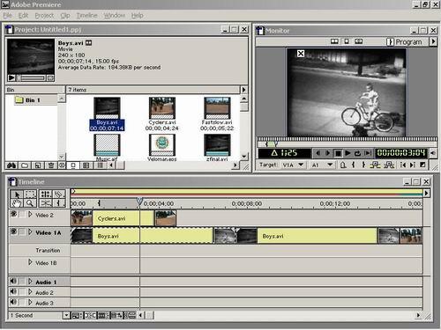Click the Stop button in Monitor
The image size is (441, 330).
(338, 153)
